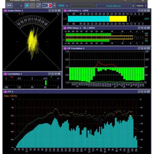
Task: Click the window icon on MF Correlator 1 header
Action: click(149, 48)
